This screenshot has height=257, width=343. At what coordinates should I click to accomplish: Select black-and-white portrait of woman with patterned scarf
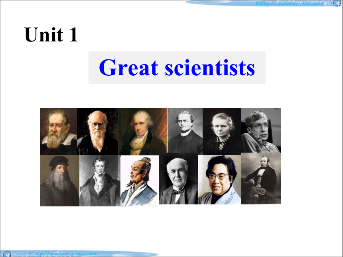coord(222,131)
